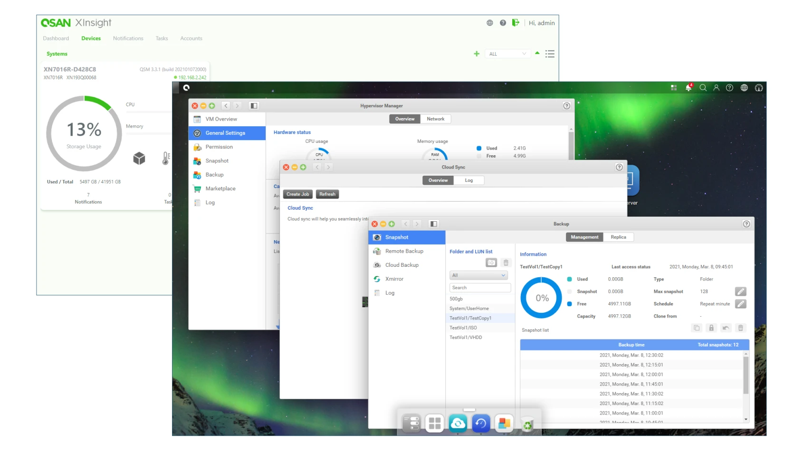Viewport: 803px width, 451px height.
Task: Edit Schedule setting with pencil icon
Action: (741, 304)
